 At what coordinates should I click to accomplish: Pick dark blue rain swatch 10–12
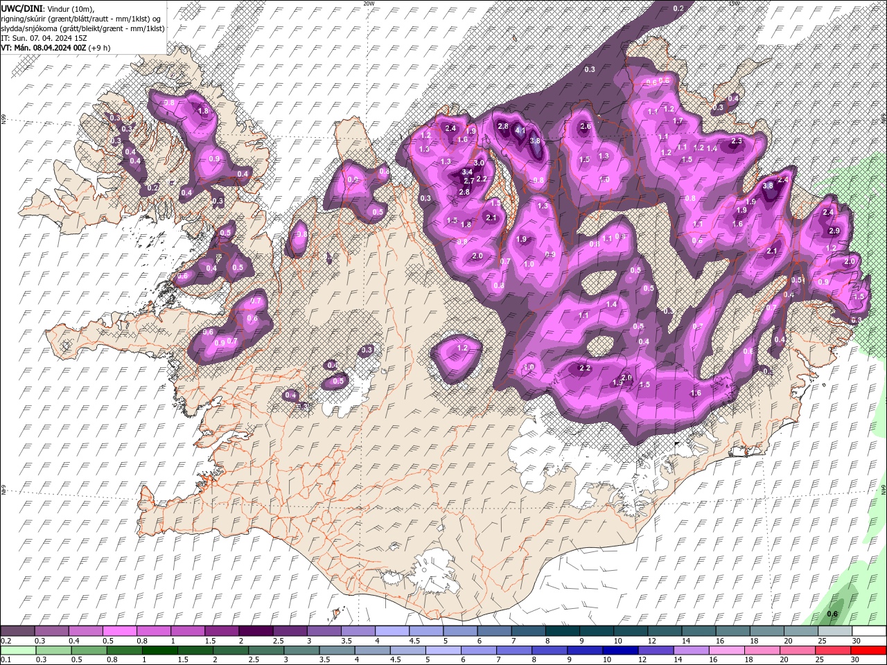click(621, 650)
